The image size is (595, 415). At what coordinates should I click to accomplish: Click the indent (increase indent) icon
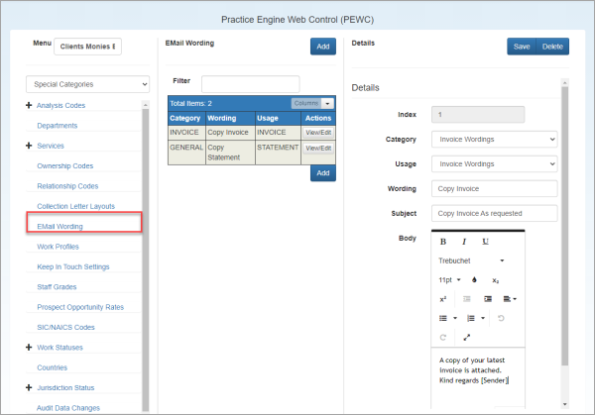pyautogui.click(x=488, y=299)
